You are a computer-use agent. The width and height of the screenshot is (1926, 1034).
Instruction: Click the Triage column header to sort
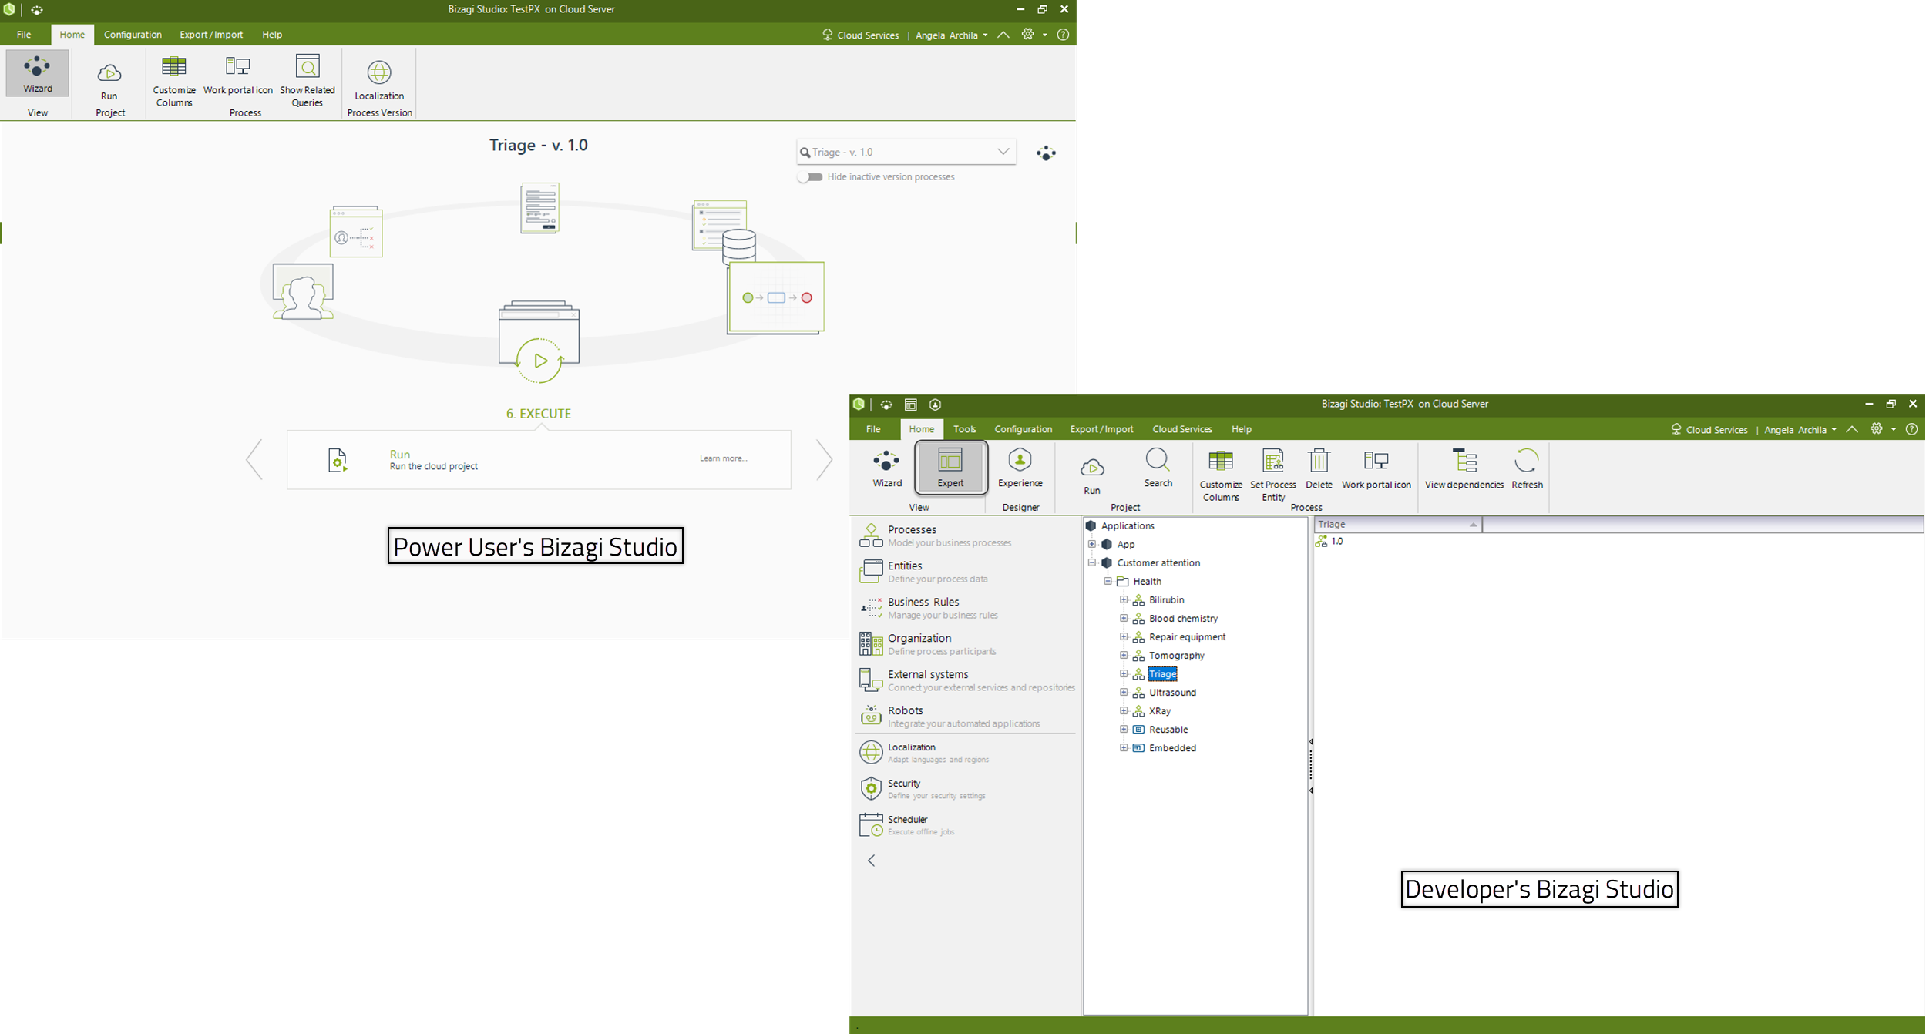[1397, 524]
